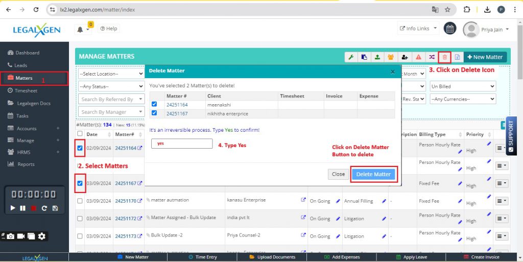Click the red trash delete icon
Viewport: 523px width, 262px height.
[444, 57]
